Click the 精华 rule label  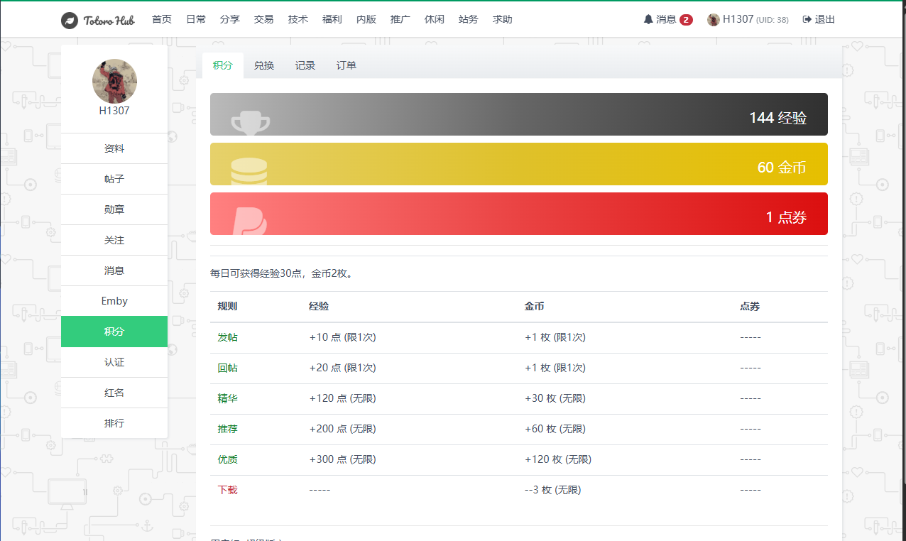coord(227,398)
